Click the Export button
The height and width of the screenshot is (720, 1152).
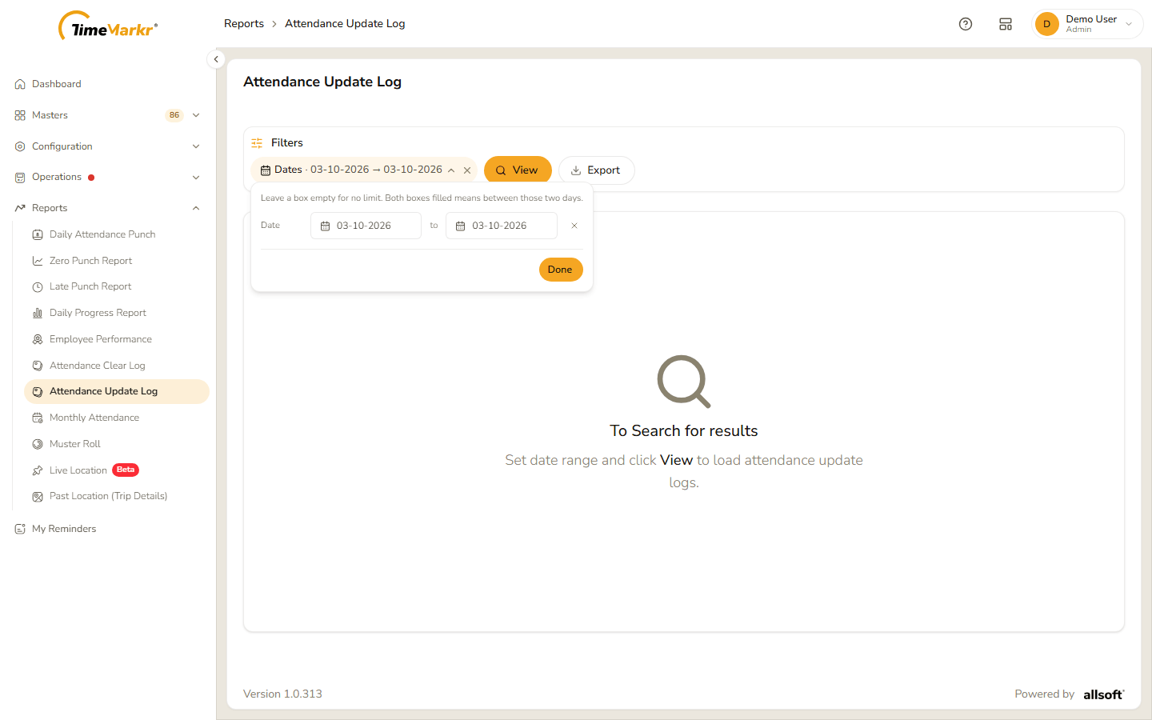click(596, 170)
